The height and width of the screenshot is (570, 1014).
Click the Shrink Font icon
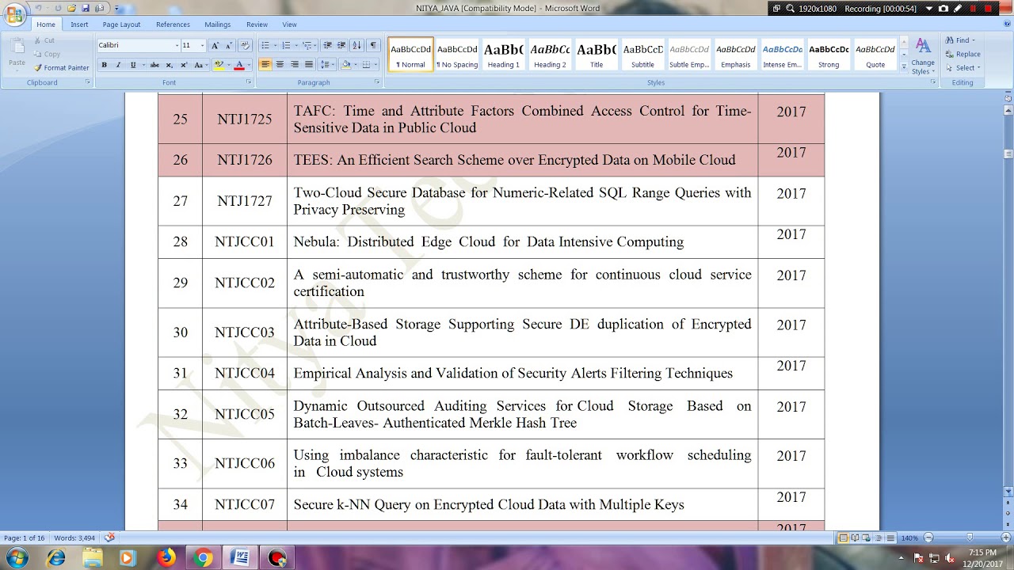click(x=230, y=45)
